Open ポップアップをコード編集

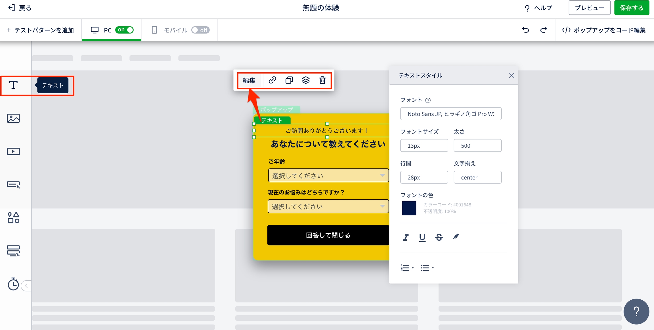pyautogui.click(x=604, y=30)
